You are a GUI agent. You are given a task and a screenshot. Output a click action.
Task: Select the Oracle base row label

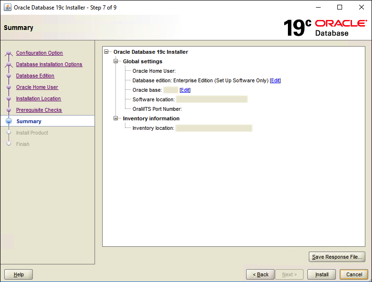[x=147, y=90]
